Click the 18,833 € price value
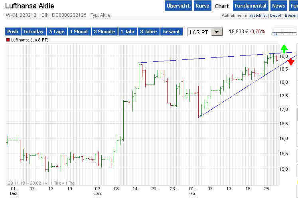The width and height of the screenshot is (298, 199). pos(239,32)
